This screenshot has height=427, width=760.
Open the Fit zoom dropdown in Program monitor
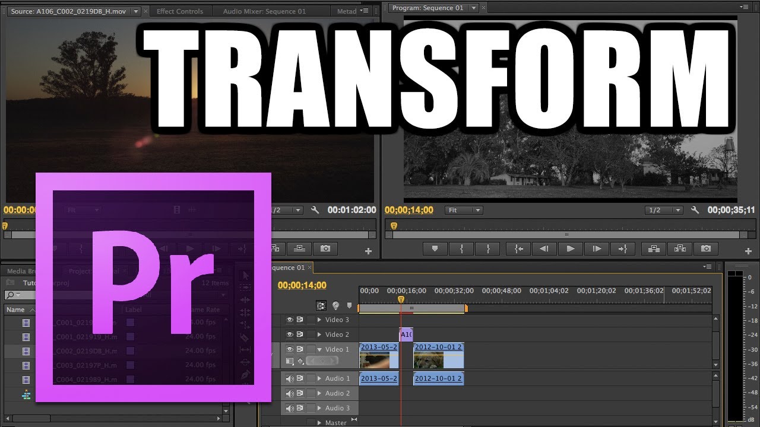[464, 210]
